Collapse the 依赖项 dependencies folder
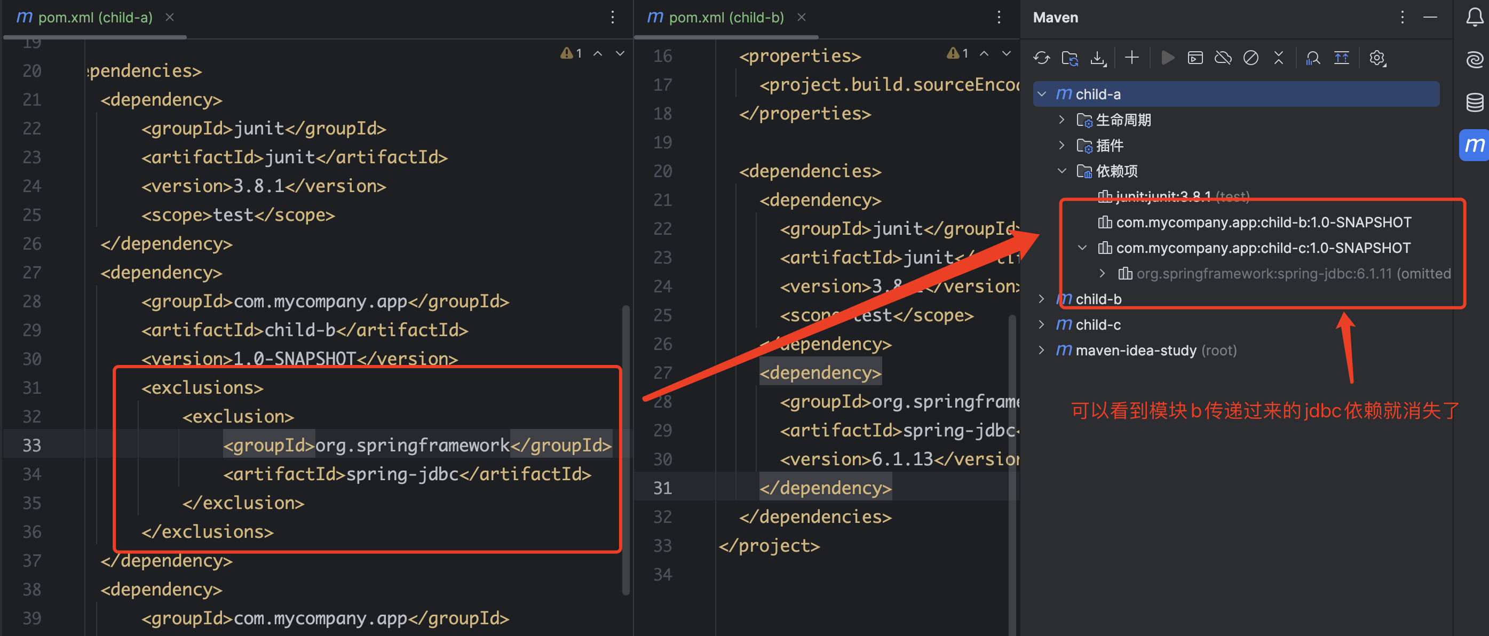The image size is (1489, 636). (1062, 171)
